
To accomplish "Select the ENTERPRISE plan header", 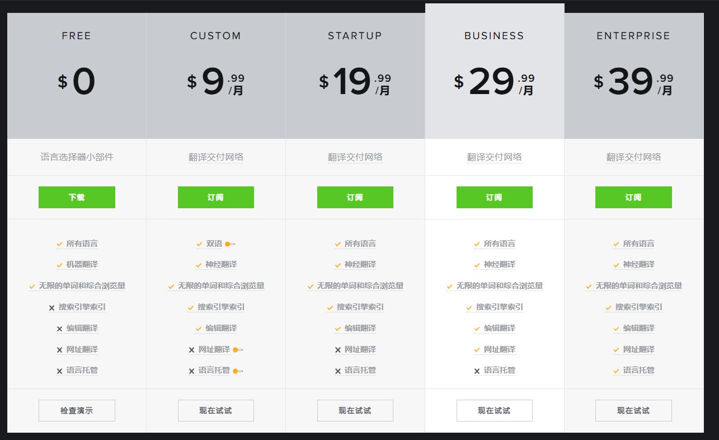I will 633,35.
